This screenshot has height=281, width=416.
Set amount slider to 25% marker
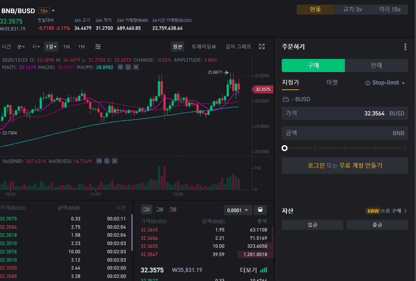[315, 148]
